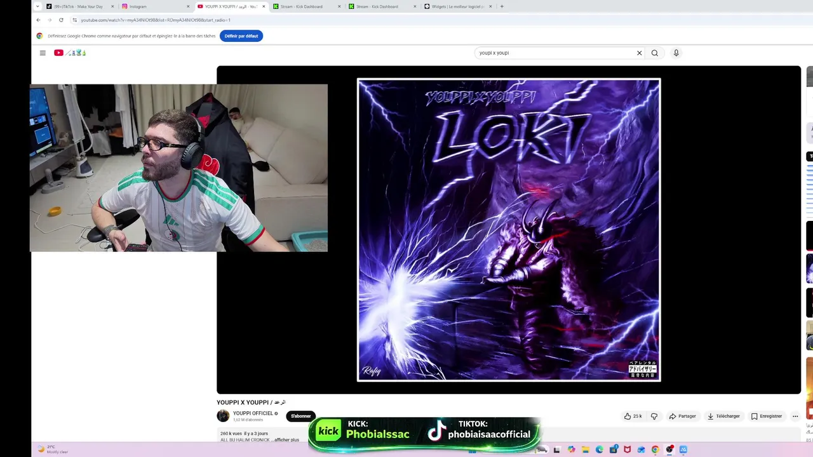This screenshot has height=457, width=813.
Task: Click Définir par défaut button
Action: pyautogui.click(x=241, y=36)
